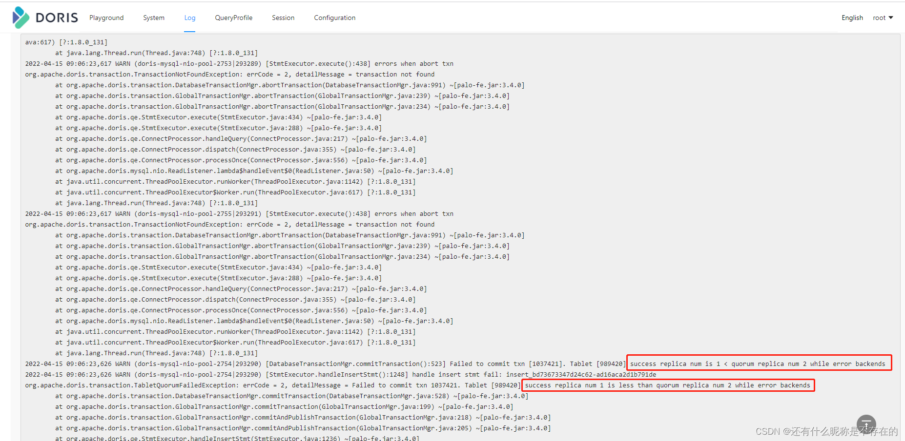The width and height of the screenshot is (905, 441).
Task: Open the Playground tab
Action: point(106,18)
